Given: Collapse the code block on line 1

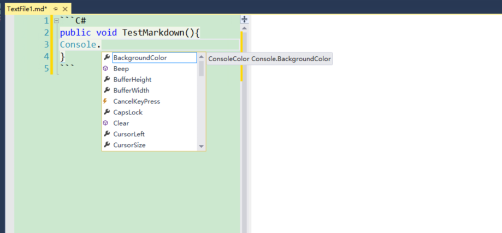Looking at the screenshot, I should click(57, 21).
